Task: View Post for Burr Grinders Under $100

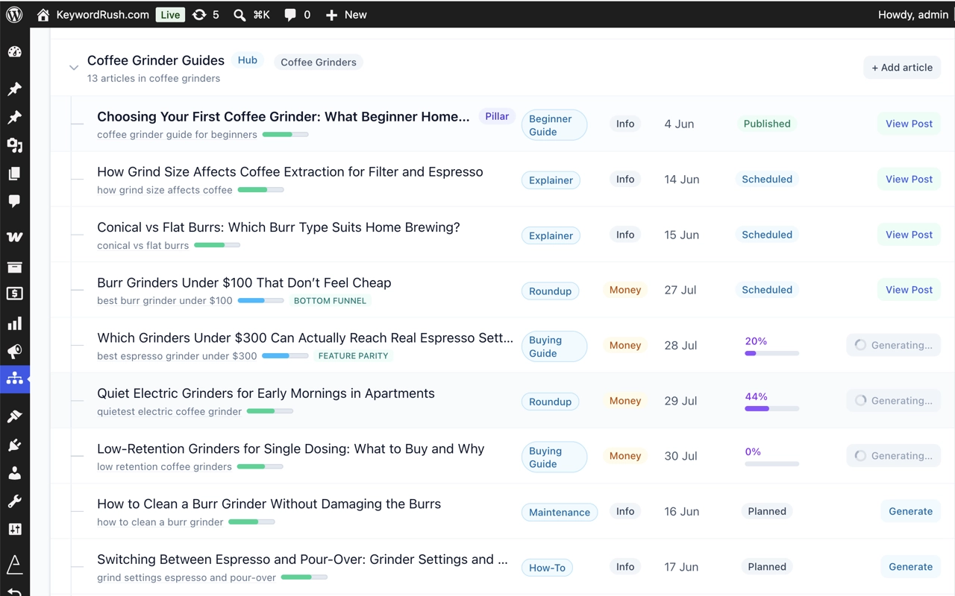Action: tap(909, 290)
